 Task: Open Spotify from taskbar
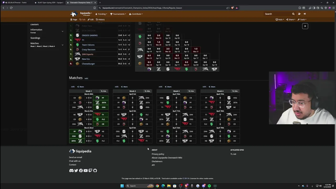209,186
